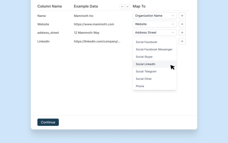Viewport: 228px width, 143px height.
Task: Click the Example Data header
Action: pos(86,6)
